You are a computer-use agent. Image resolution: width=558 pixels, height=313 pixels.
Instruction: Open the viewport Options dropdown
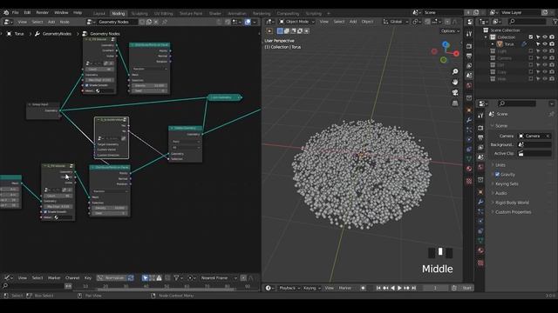tap(450, 31)
